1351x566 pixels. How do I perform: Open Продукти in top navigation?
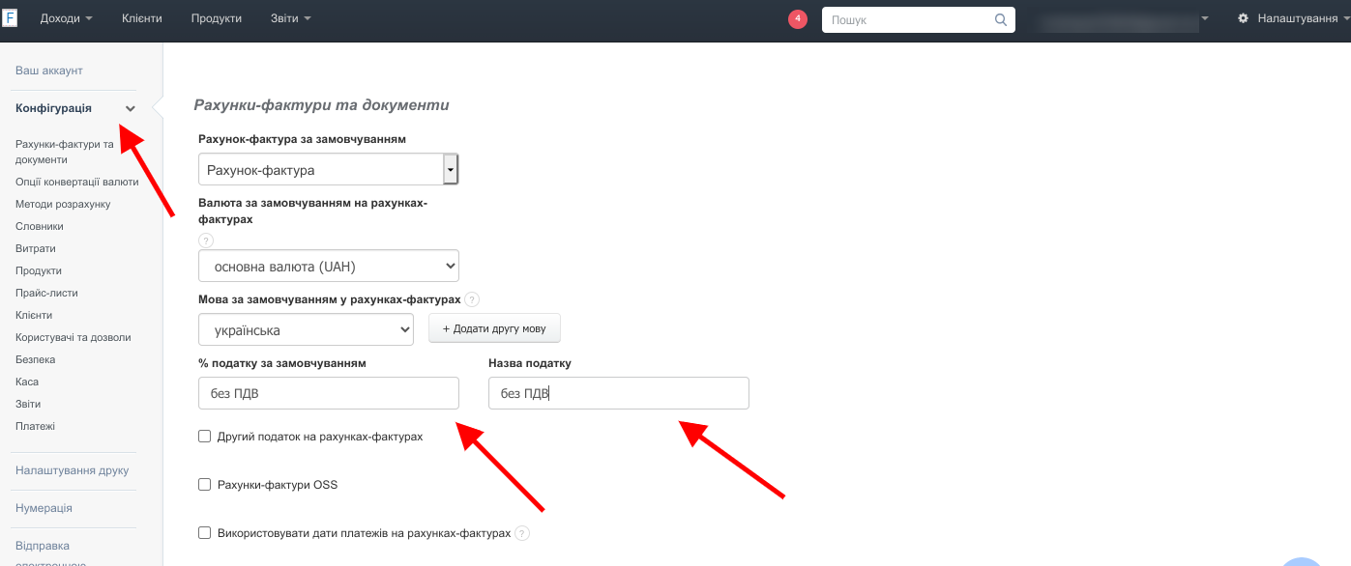click(217, 18)
